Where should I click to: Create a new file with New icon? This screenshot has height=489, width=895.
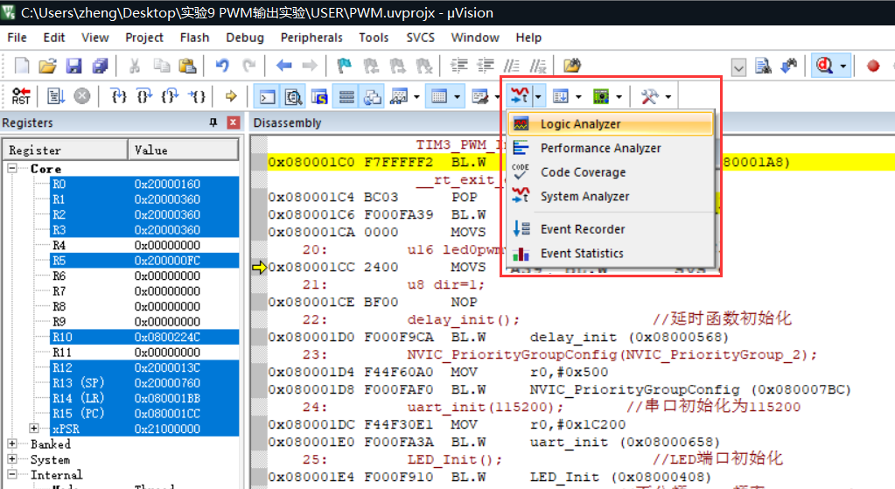22,66
